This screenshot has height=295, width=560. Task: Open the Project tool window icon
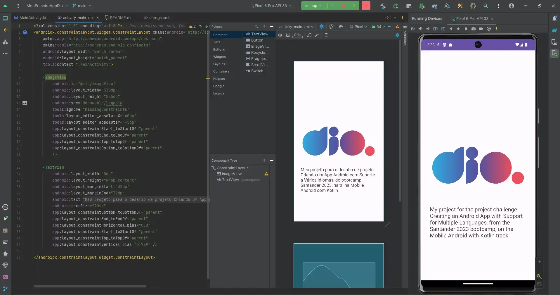tap(5, 18)
